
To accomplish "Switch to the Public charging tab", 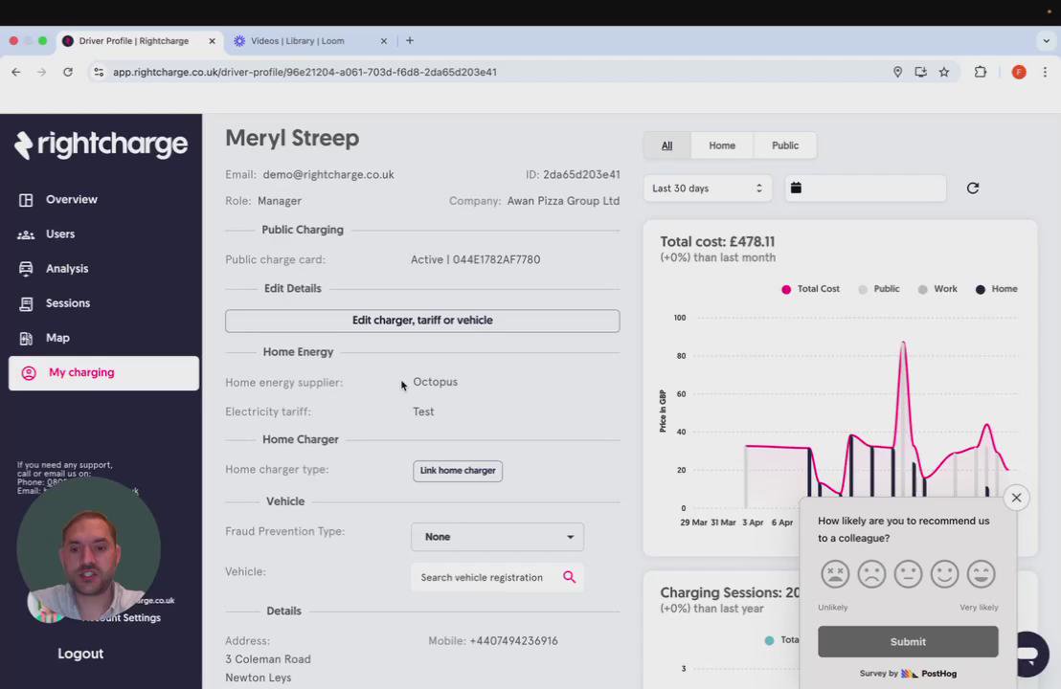I will coord(785,145).
